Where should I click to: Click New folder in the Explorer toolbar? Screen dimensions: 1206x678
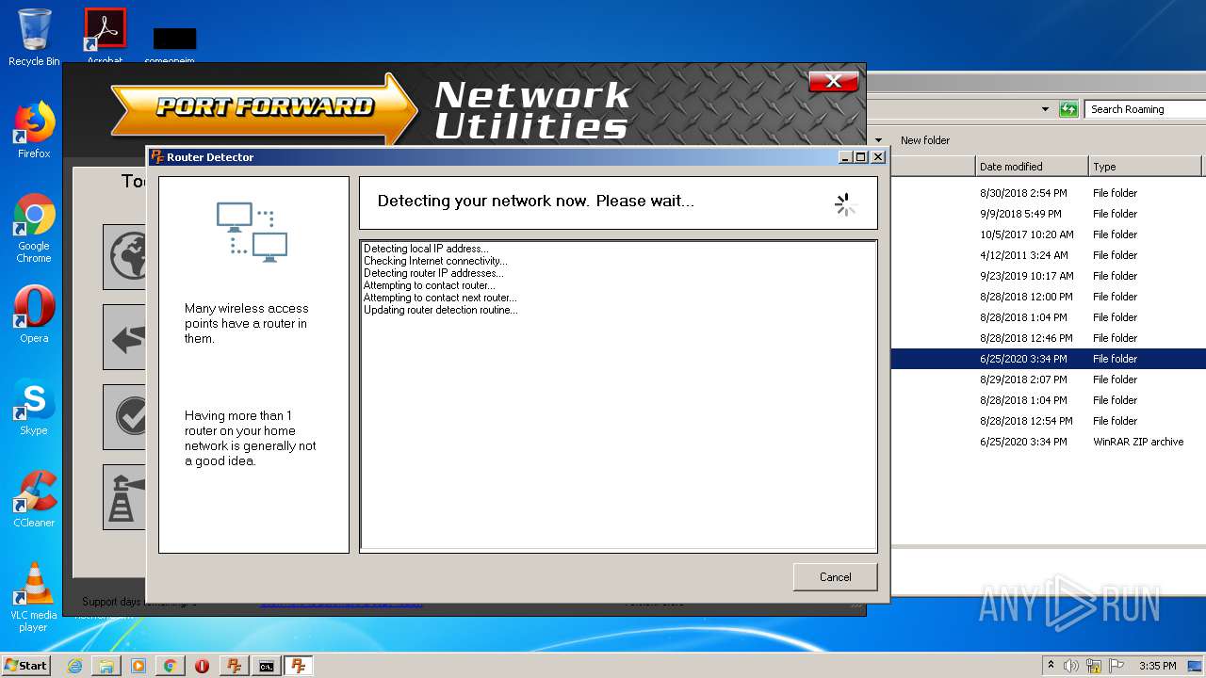click(x=925, y=140)
